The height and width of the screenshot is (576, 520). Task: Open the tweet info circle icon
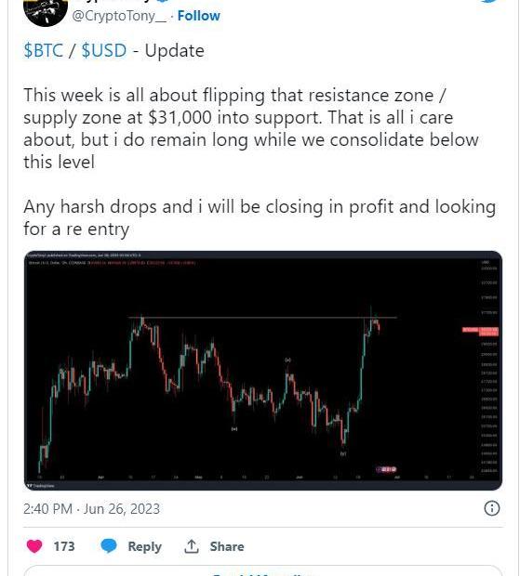coord(492,508)
